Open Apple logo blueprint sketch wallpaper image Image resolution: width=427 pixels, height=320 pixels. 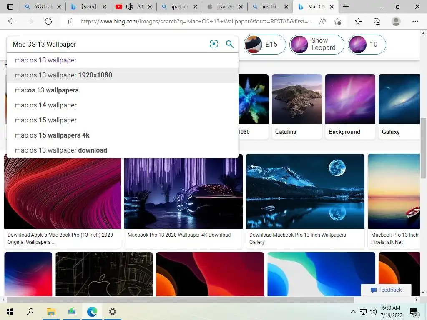pyautogui.click(x=104, y=274)
